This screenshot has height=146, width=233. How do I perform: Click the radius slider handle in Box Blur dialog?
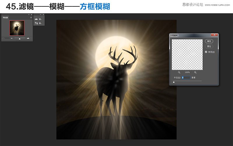(x=174, y=82)
